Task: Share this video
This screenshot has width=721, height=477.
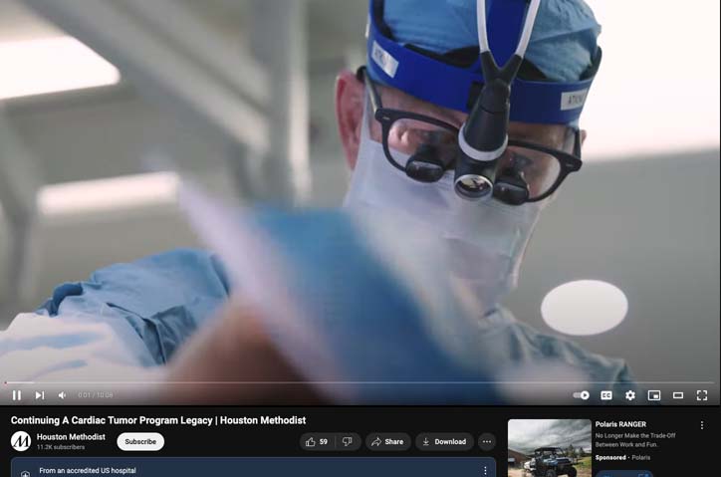Action: [x=388, y=441]
